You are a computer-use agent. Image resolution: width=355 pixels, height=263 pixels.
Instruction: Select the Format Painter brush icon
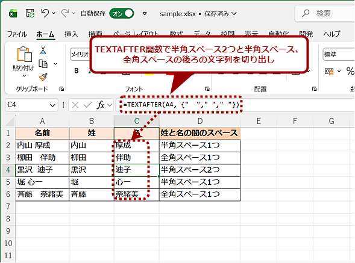pos(43,77)
